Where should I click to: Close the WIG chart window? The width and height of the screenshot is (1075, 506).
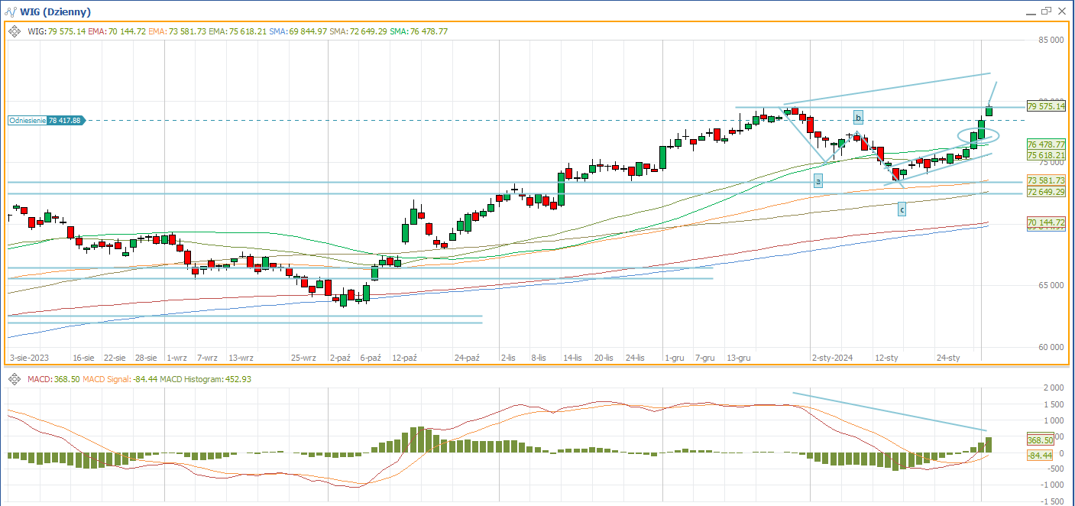click(x=1061, y=11)
